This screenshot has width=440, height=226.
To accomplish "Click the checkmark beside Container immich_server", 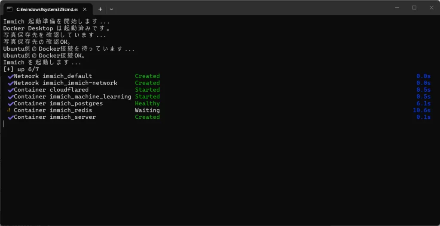I will [x=11, y=118].
